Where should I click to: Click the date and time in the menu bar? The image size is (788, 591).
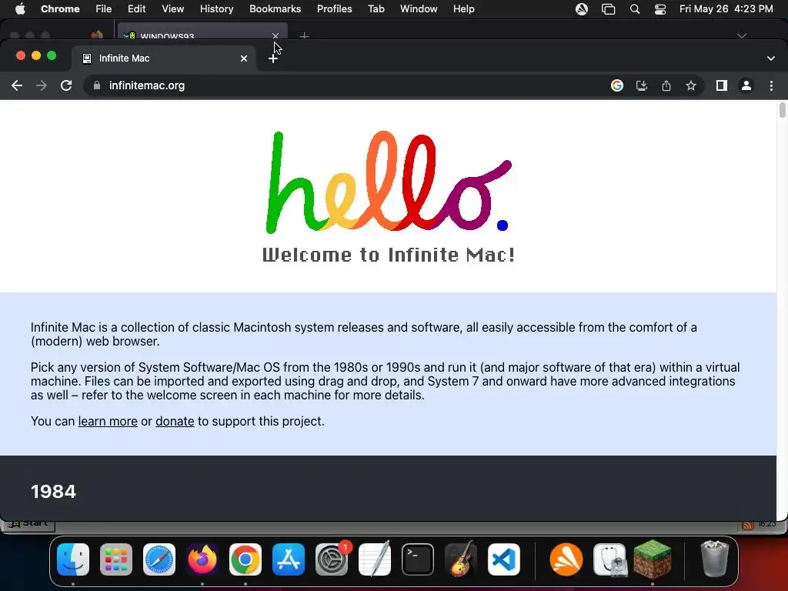click(x=726, y=9)
